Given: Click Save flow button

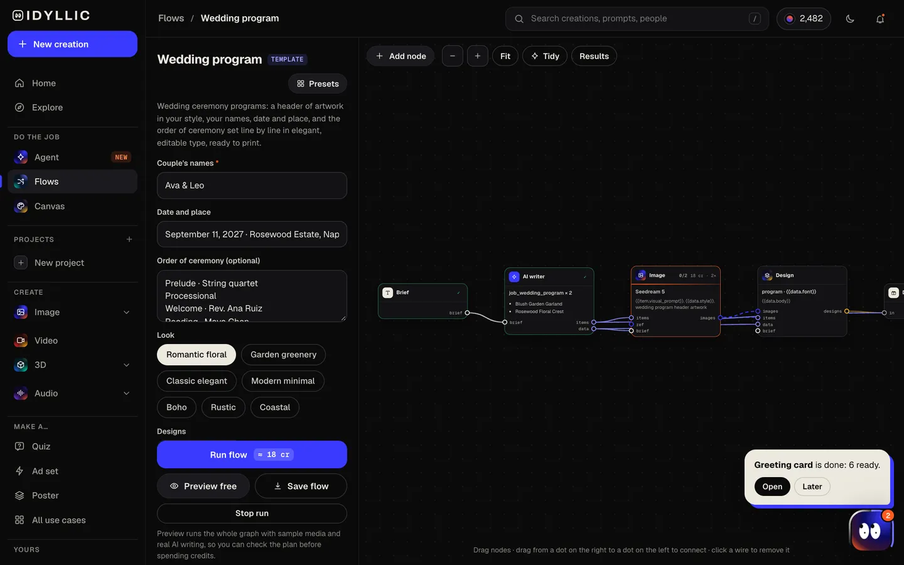Looking at the screenshot, I should coord(301,486).
